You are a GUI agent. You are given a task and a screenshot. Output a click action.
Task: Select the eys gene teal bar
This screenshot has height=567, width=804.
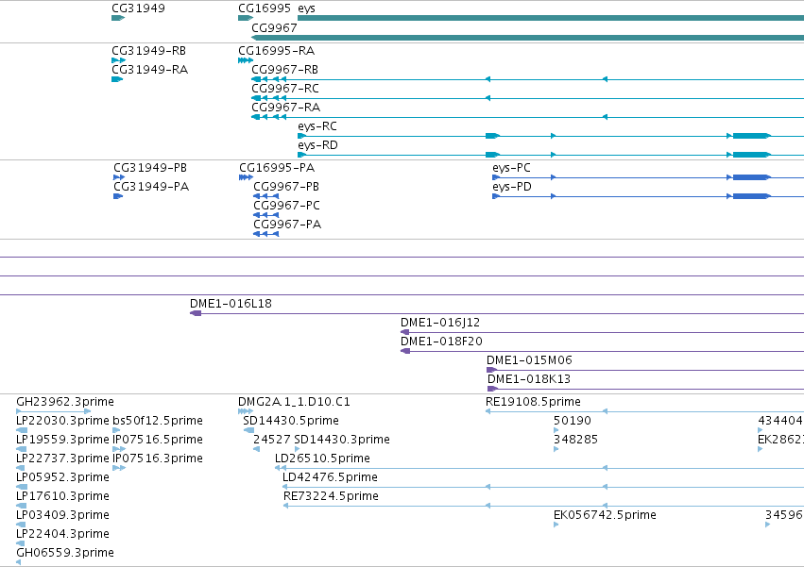click(551, 18)
